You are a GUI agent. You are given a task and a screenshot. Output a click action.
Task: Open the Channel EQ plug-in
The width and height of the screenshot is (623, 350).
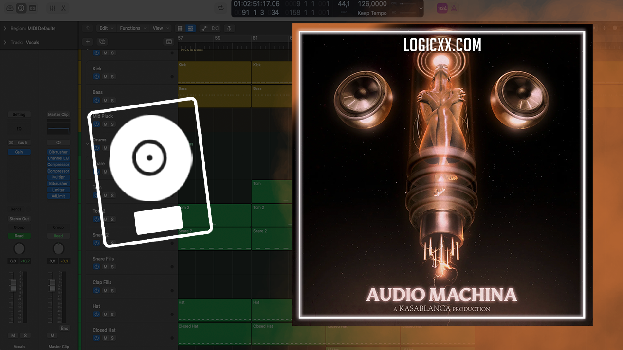pyautogui.click(x=58, y=158)
